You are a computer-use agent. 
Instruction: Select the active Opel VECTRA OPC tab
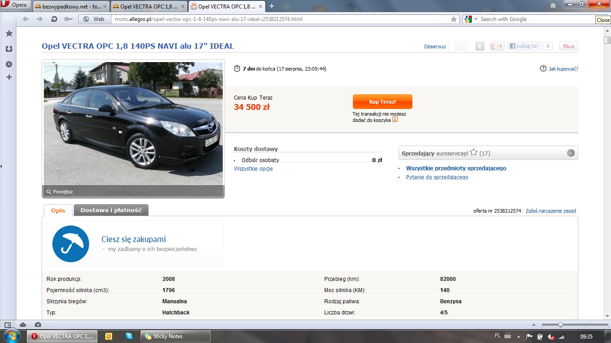[227, 6]
